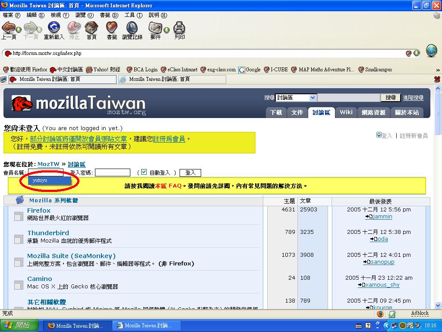Screen dimensions: 442x332
Task: Go back with the 上一頁 arrow icon
Action: (x=8, y=28)
